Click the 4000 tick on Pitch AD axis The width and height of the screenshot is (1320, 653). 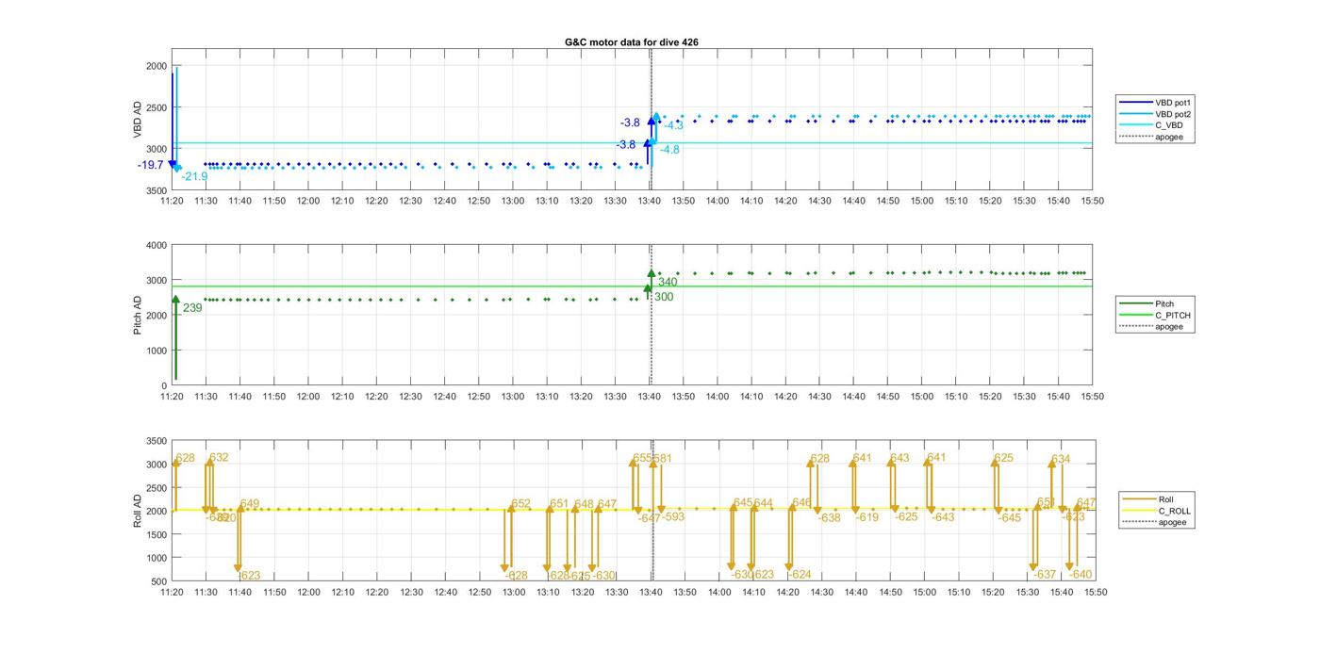tap(157, 245)
